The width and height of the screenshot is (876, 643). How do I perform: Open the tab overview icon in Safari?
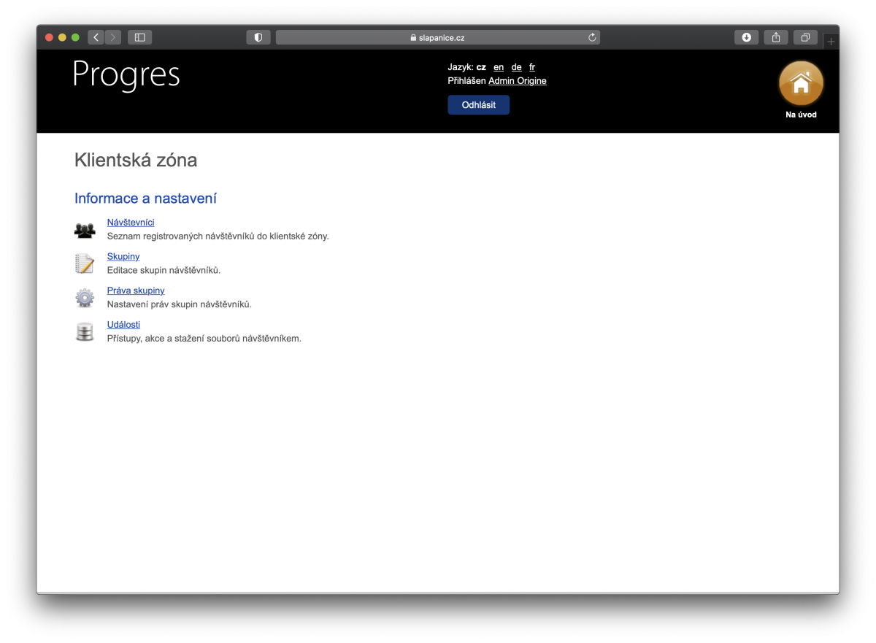click(805, 37)
